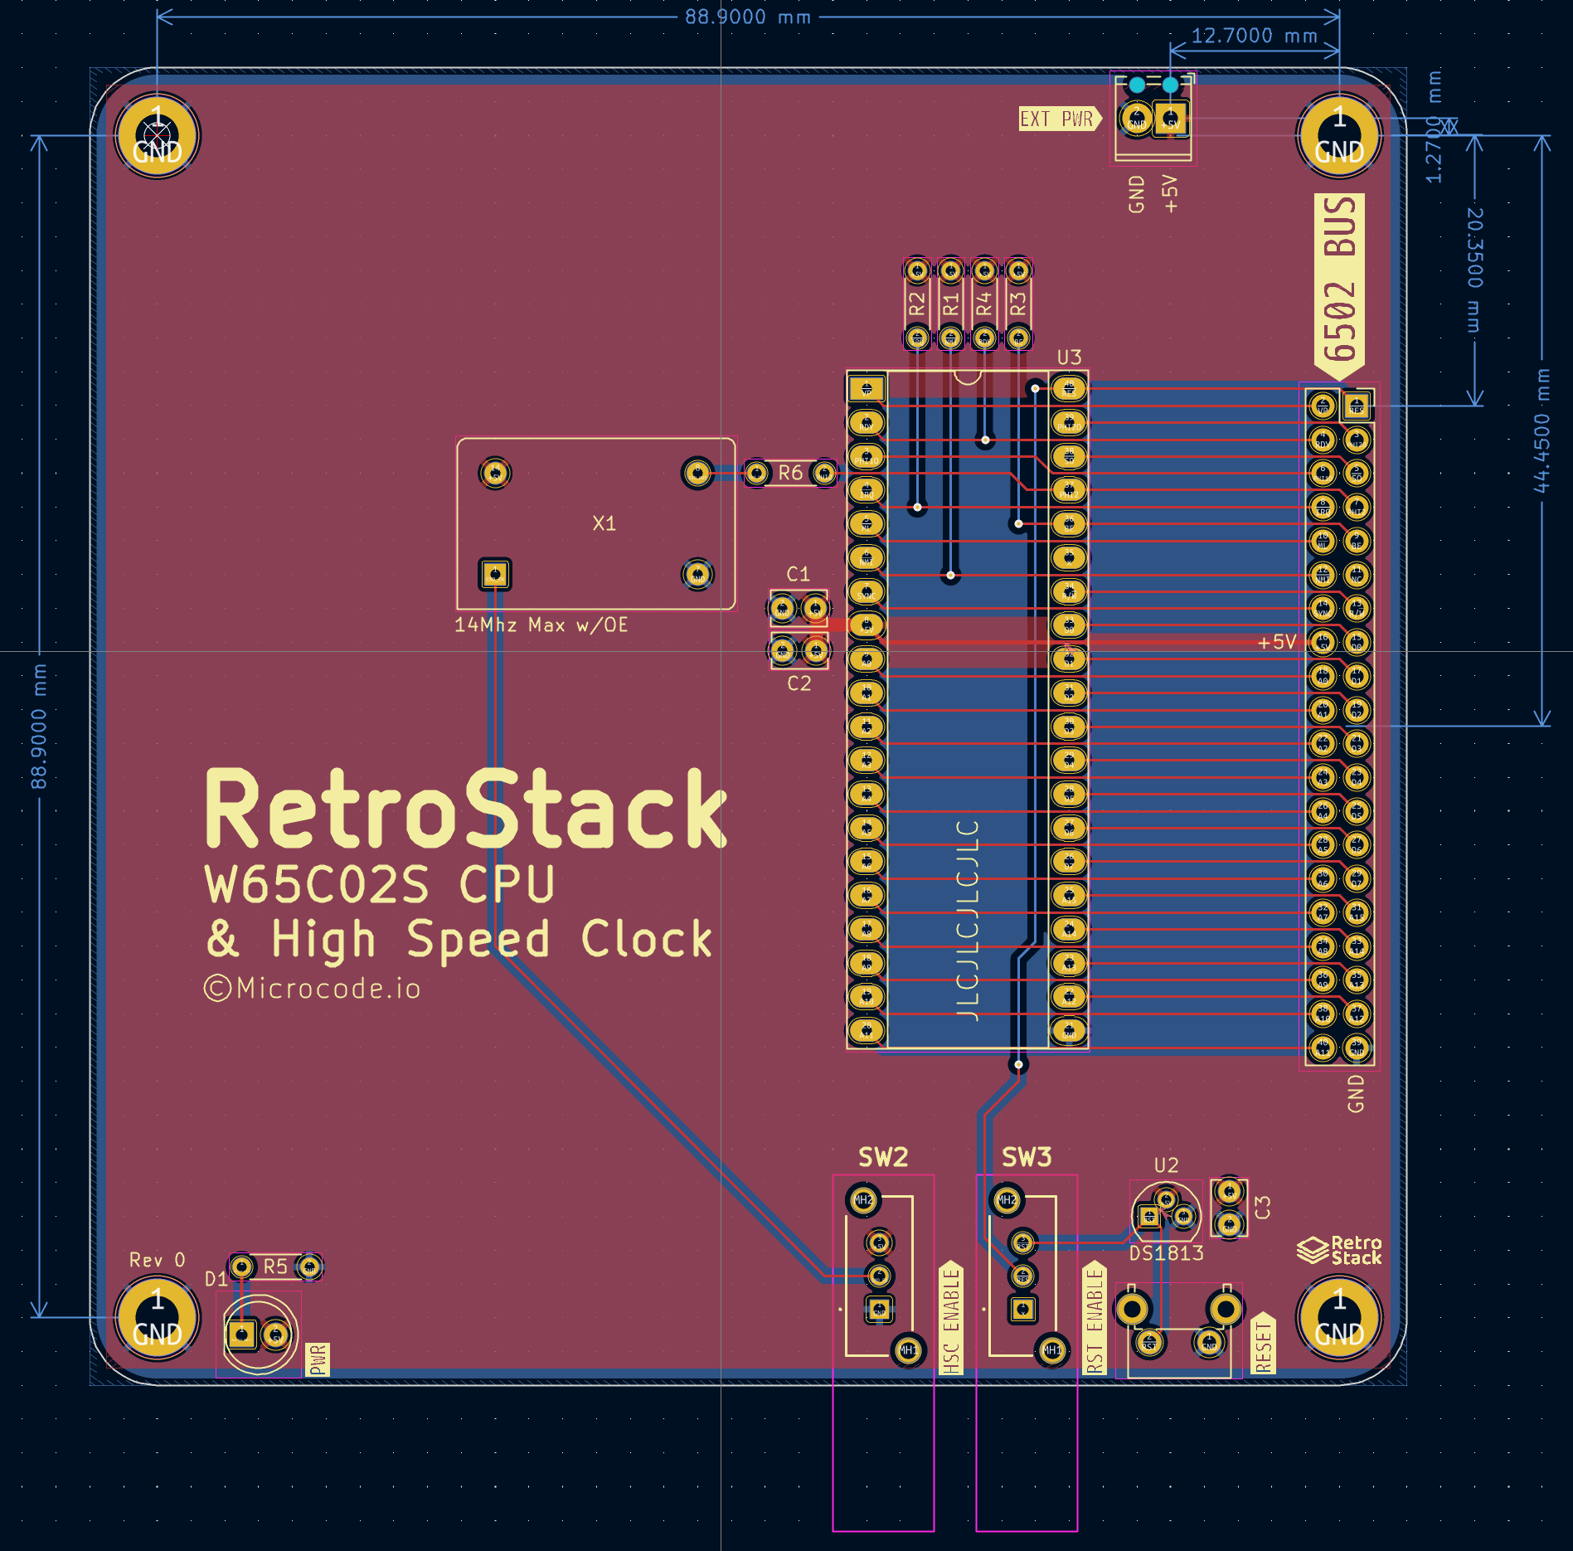Click the yellow PWR label beside D1
1573x1551 pixels.
click(x=318, y=1359)
